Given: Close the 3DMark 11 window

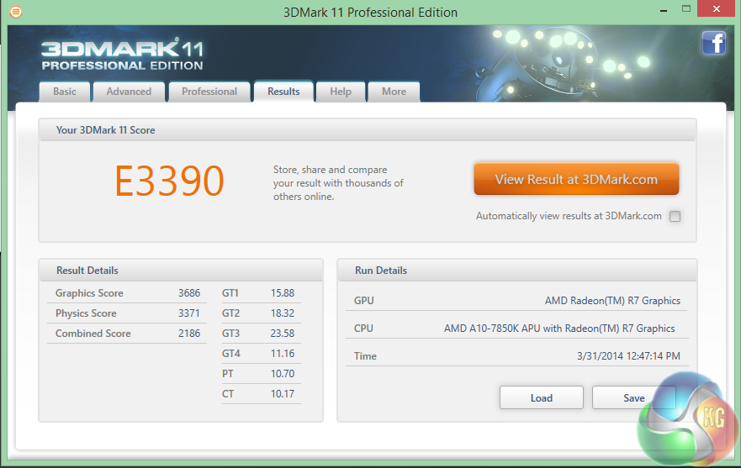Looking at the screenshot, I should pyautogui.click(x=717, y=9).
